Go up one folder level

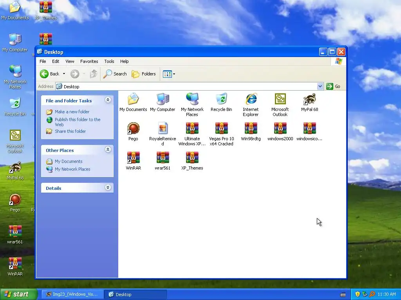tap(94, 74)
